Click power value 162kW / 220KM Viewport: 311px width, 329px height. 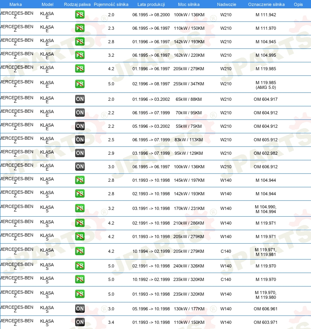[189, 55]
